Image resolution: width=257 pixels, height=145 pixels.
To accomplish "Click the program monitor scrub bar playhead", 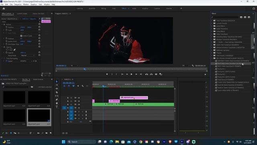I will pyautogui.click(x=85, y=69).
